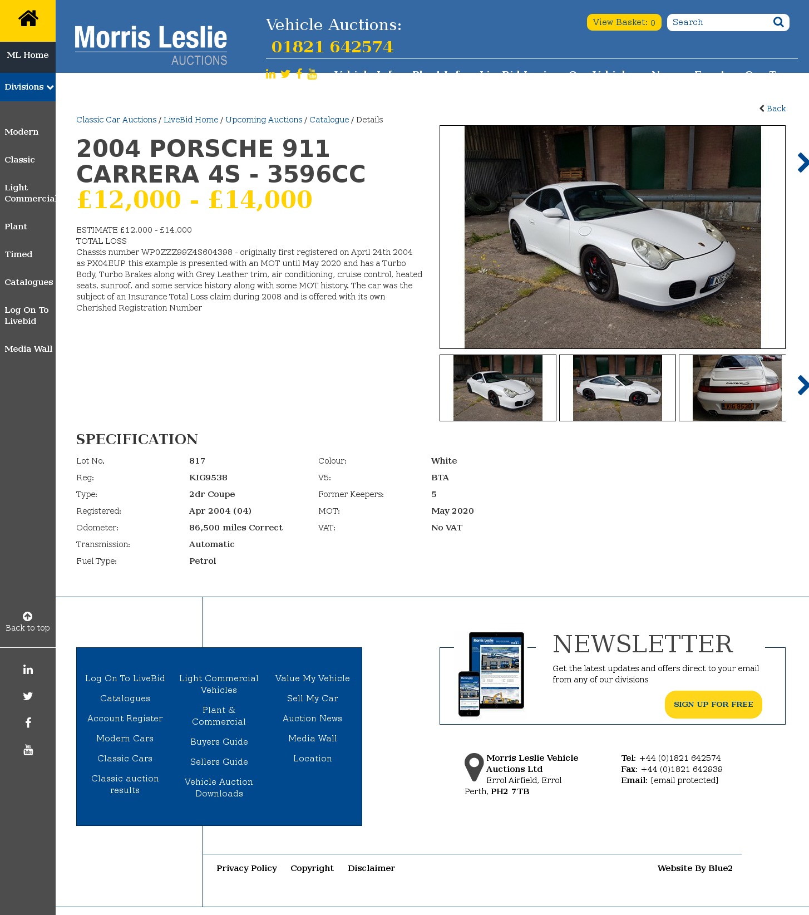809x915 pixels.
Task: Expand the Divisions dropdown
Action: tap(28, 87)
